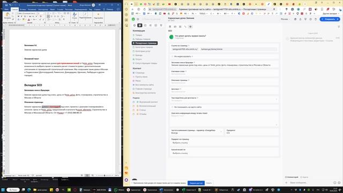Open Категории услуг in the sidebar
Image resolution: width=343 pixels, height=193 pixels.
point(143,51)
